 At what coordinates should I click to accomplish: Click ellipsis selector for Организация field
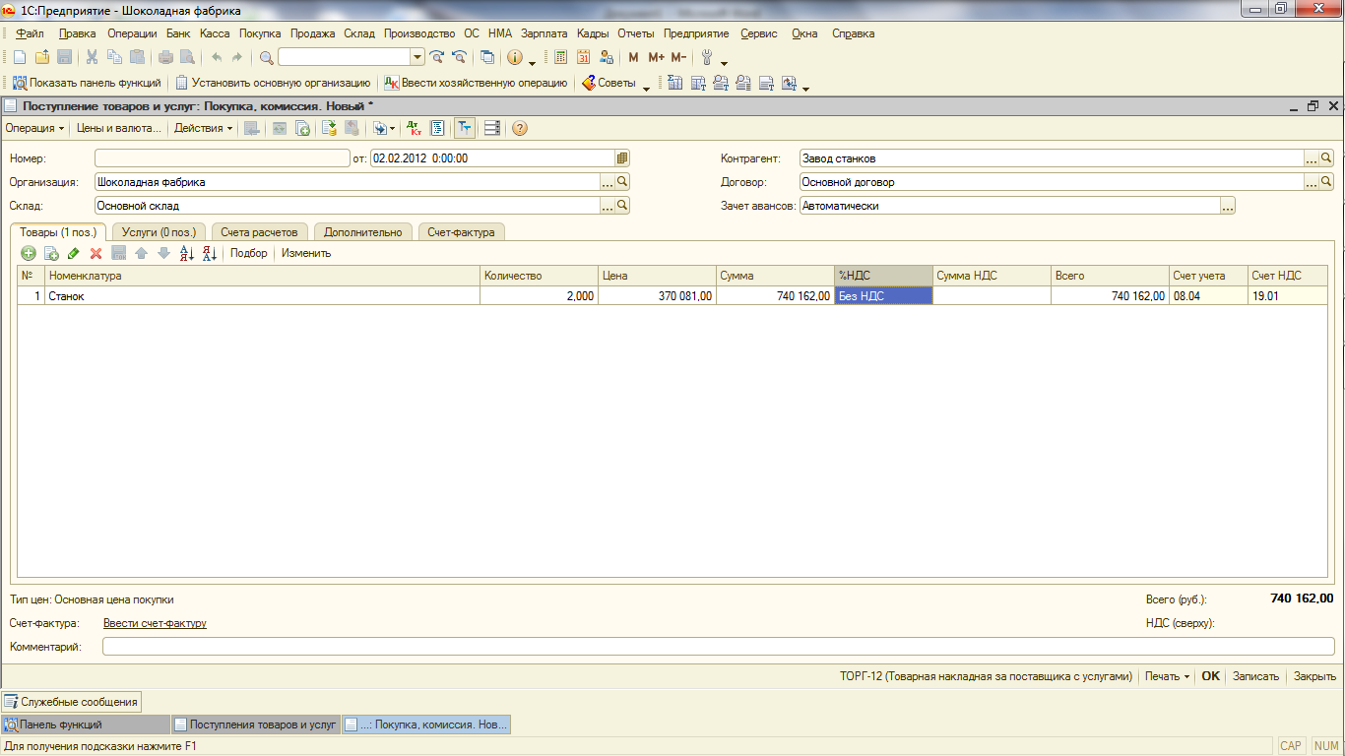[608, 182]
